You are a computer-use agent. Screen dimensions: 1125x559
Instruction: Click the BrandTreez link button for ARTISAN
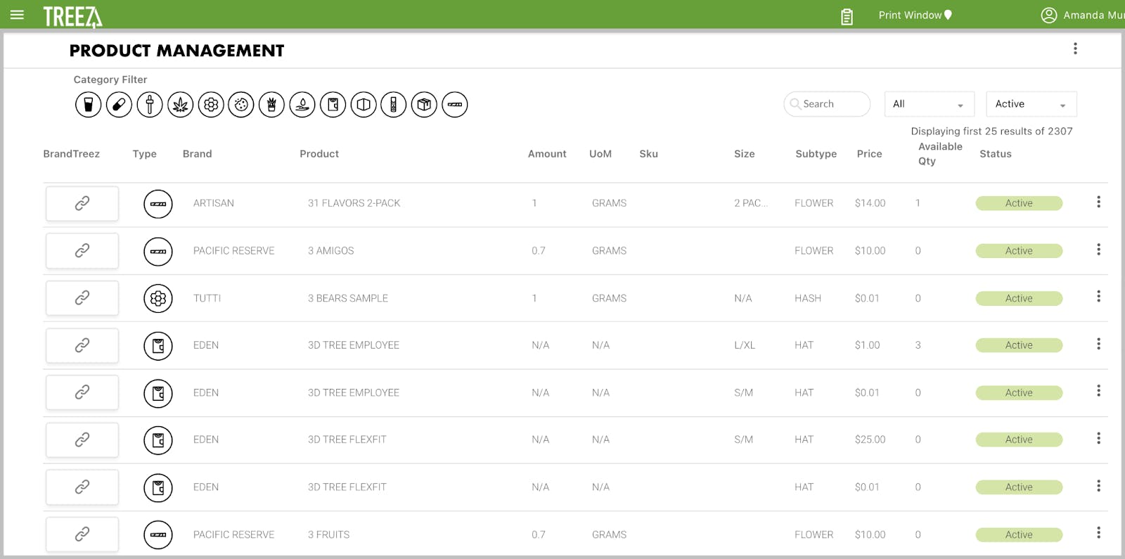[82, 203]
